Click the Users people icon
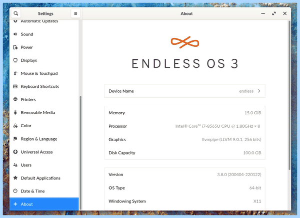Screen dimensions: 300x218 [15, 165]
